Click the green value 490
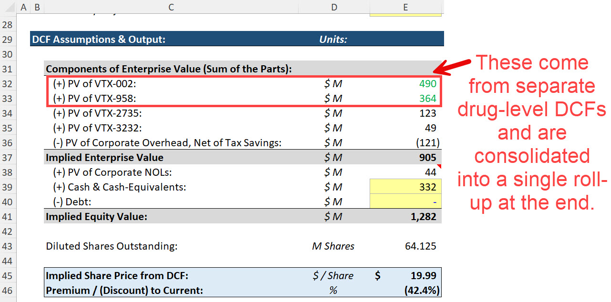611x302 pixels. coord(428,83)
